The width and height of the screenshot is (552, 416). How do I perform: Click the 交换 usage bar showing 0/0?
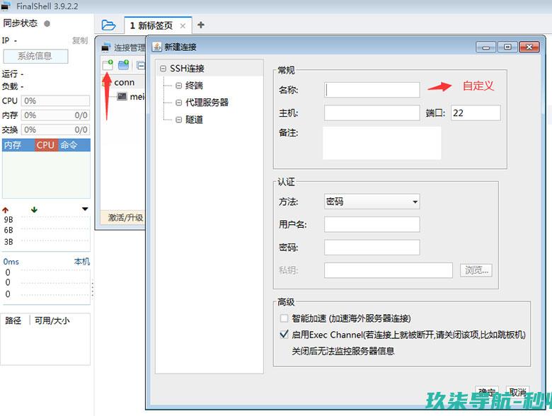tap(55, 129)
